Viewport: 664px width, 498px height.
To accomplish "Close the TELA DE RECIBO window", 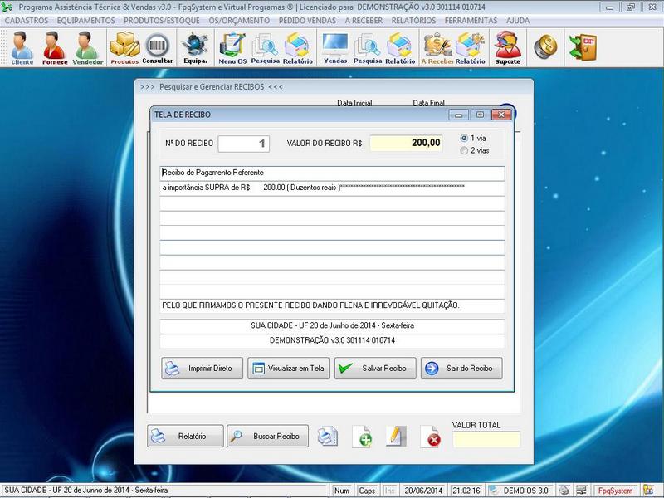I will pyautogui.click(x=502, y=115).
